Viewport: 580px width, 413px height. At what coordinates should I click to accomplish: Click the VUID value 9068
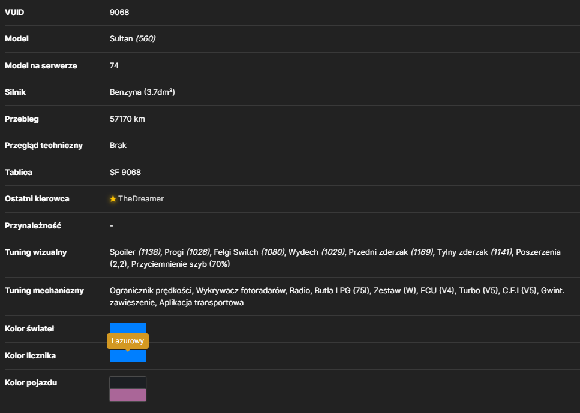pos(119,12)
